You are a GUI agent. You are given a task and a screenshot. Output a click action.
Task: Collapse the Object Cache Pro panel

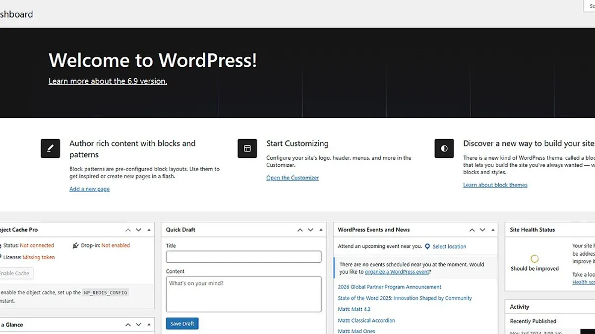[149, 230]
